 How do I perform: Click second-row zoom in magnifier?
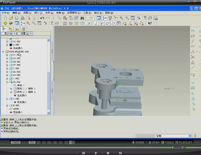click(x=28, y=23)
